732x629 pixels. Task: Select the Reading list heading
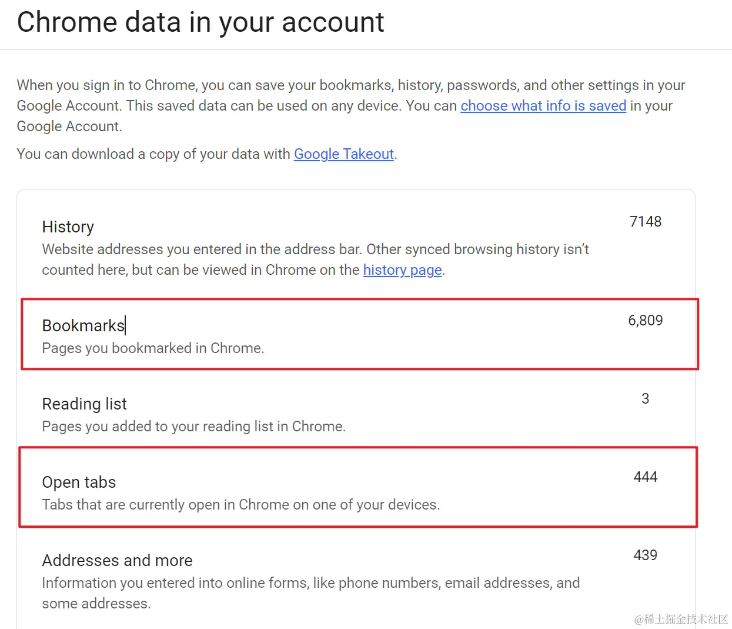click(x=84, y=404)
